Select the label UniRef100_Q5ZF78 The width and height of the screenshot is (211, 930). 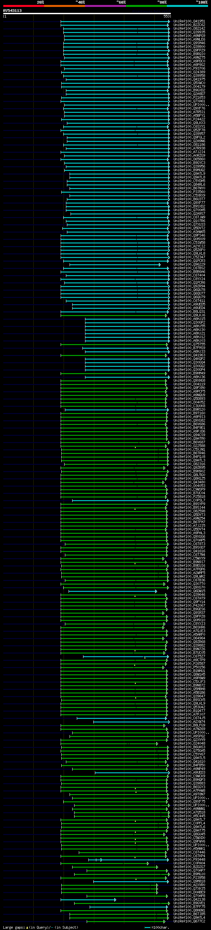[x=189, y=130]
